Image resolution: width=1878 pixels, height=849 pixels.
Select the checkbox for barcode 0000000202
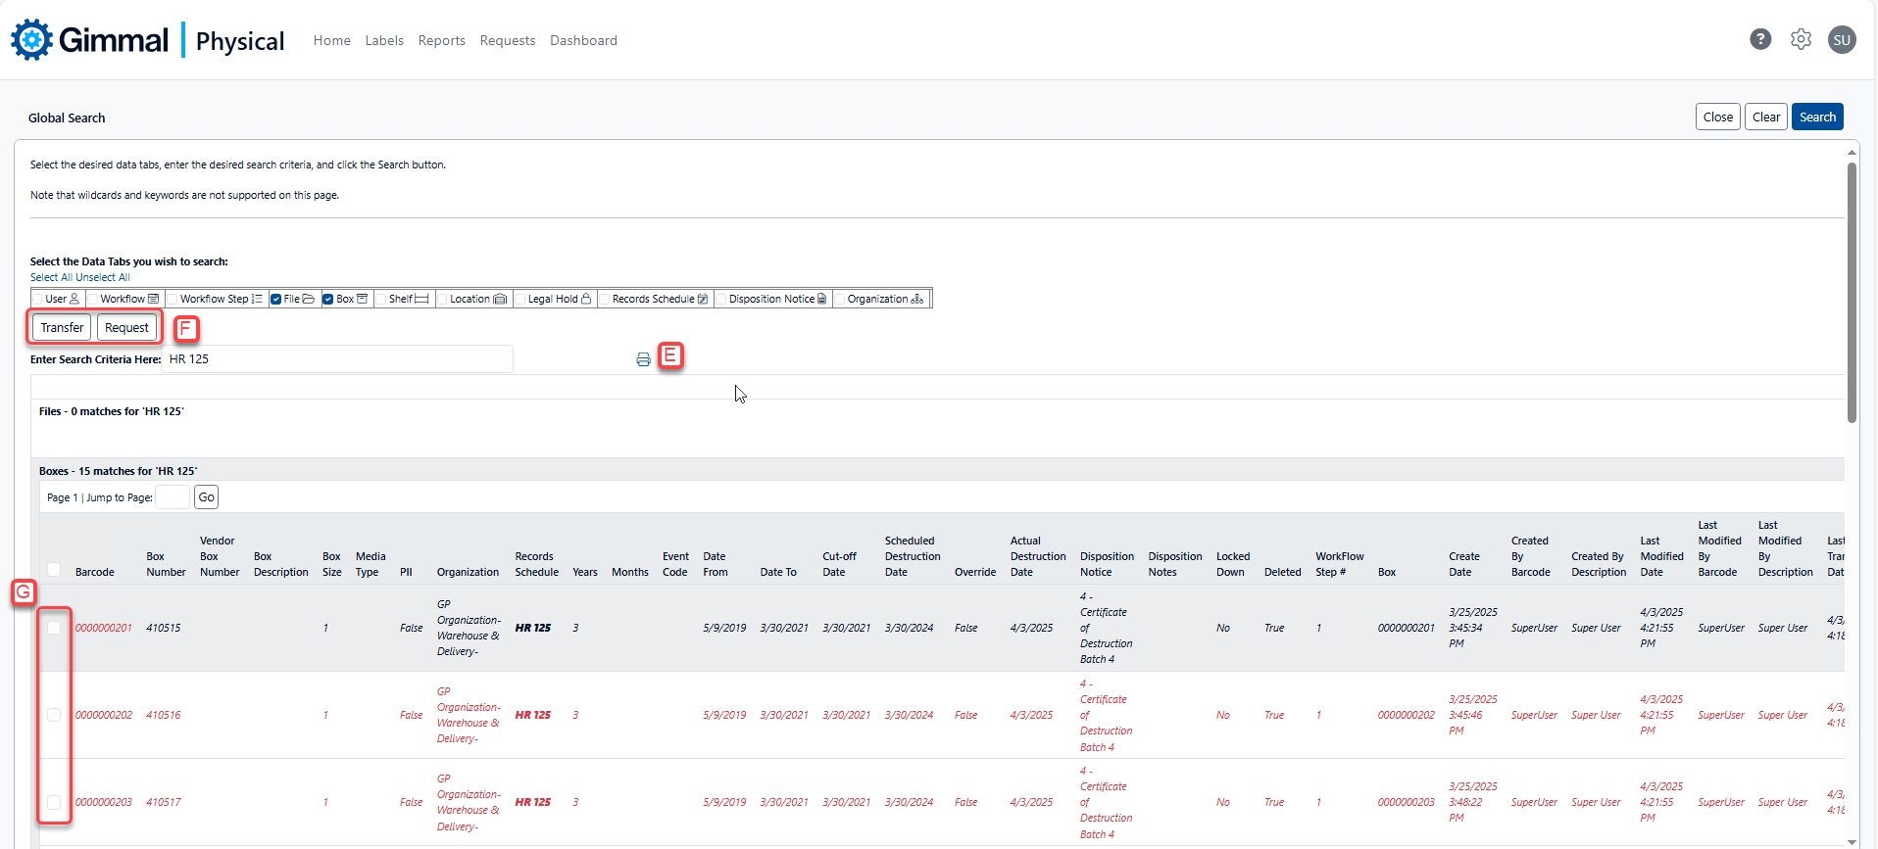(x=54, y=715)
